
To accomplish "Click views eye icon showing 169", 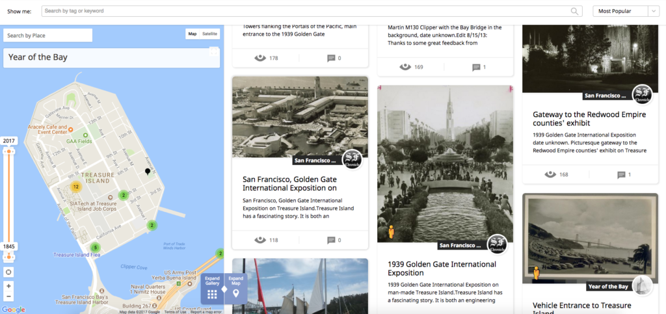I will (405, 67).
